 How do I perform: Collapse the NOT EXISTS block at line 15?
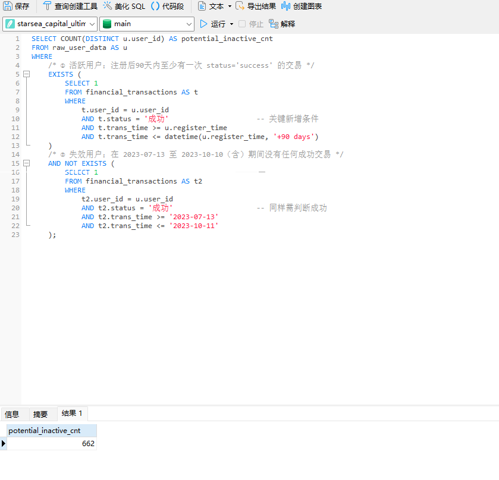tap(26, 163)
